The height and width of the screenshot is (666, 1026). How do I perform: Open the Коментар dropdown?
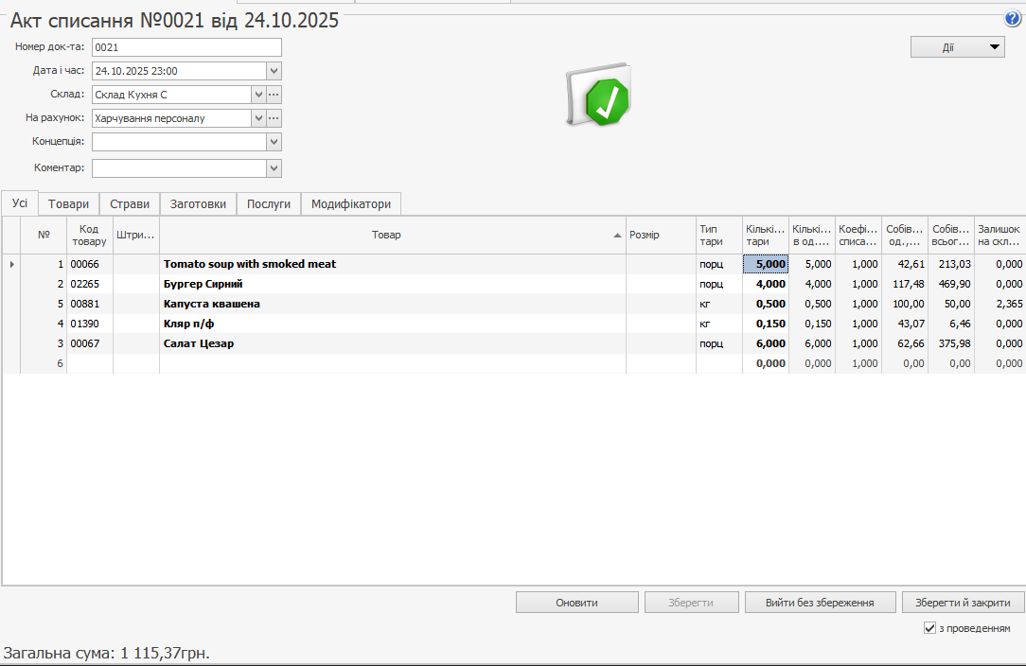tap(274, 168)
